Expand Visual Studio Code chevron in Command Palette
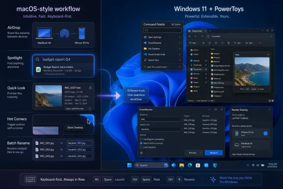 [180, 54]
